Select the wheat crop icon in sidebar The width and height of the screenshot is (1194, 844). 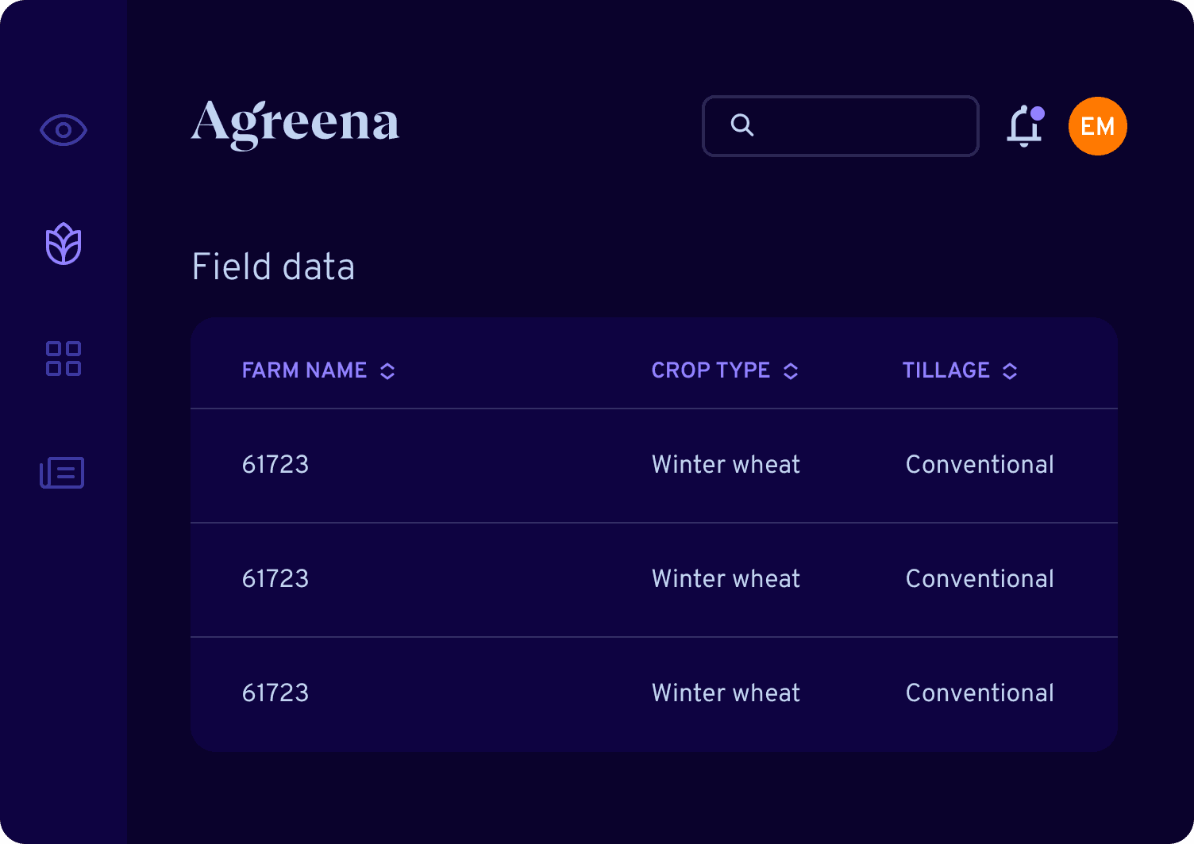tap(64, 244)
